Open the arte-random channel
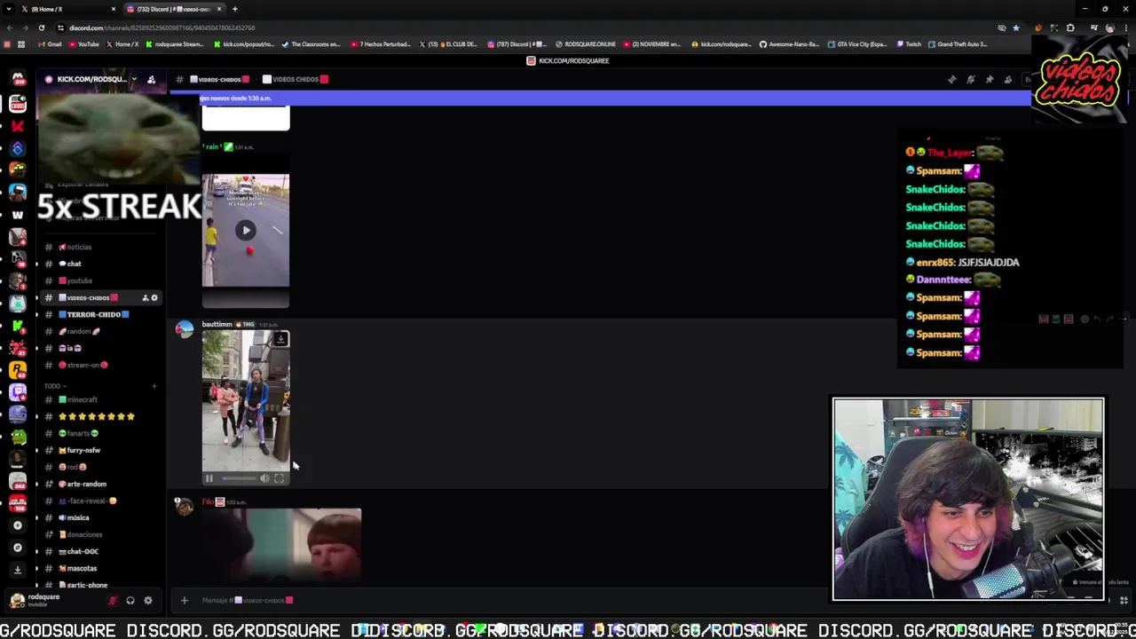 (99, 484)
